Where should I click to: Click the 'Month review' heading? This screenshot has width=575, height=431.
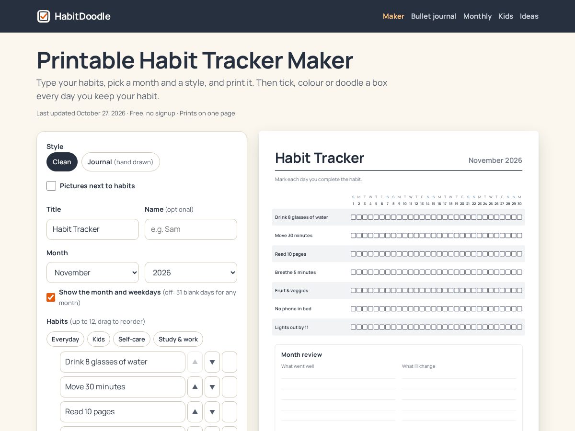tap(301, 355)
